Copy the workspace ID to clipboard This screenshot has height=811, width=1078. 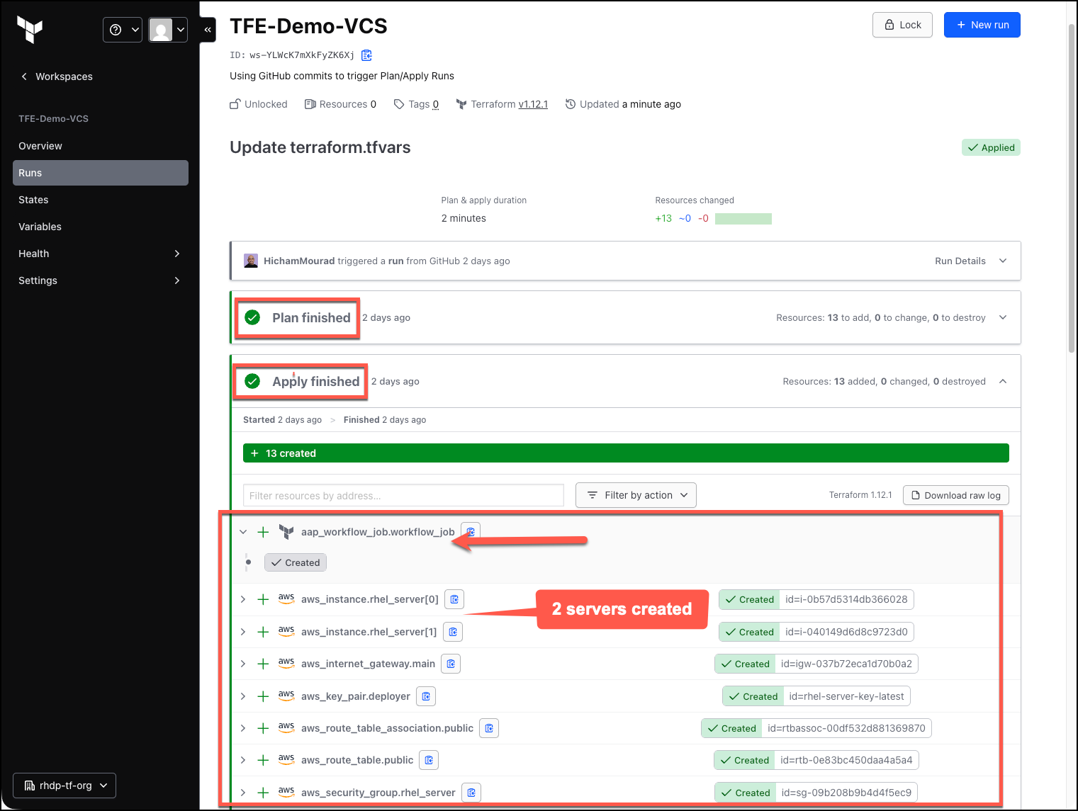pyautogui.click(x=366, y=55)
